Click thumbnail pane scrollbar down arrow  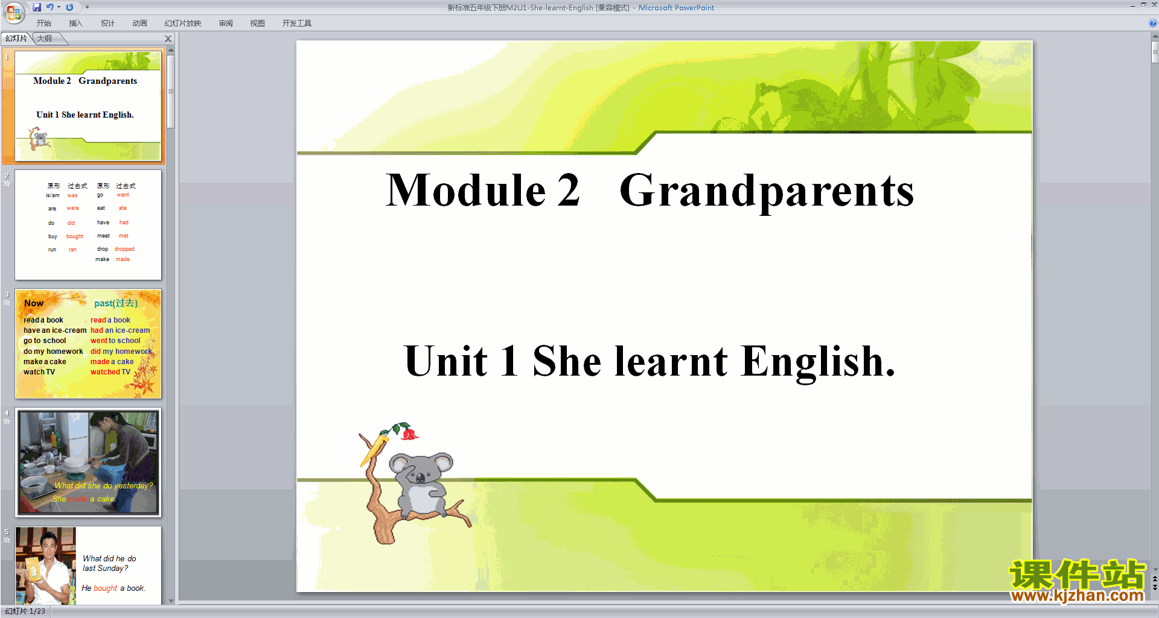click(171, 601)
